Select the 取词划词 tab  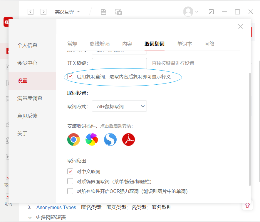pos(154,44)
